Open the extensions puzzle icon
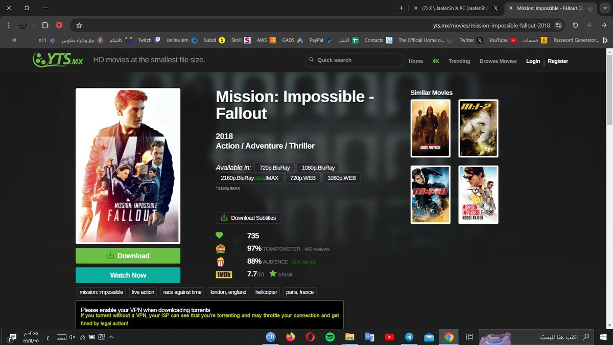613x345 pixels. pos(45,25)
